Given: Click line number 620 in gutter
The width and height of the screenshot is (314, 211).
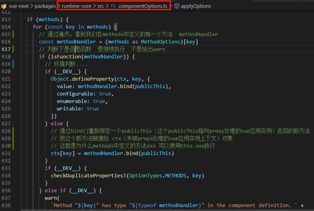Looking at the screenshot, I should tap(6, 71).
